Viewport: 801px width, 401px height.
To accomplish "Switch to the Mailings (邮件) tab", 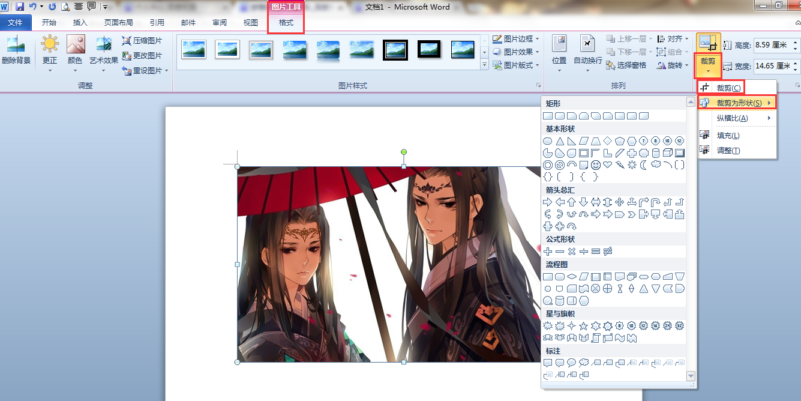I will click(x=188, y=23).
